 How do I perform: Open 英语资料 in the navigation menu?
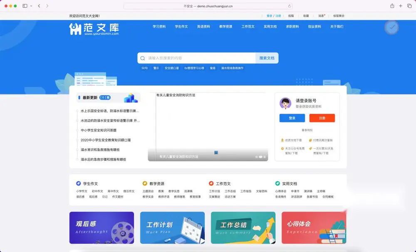coord(203,27)
